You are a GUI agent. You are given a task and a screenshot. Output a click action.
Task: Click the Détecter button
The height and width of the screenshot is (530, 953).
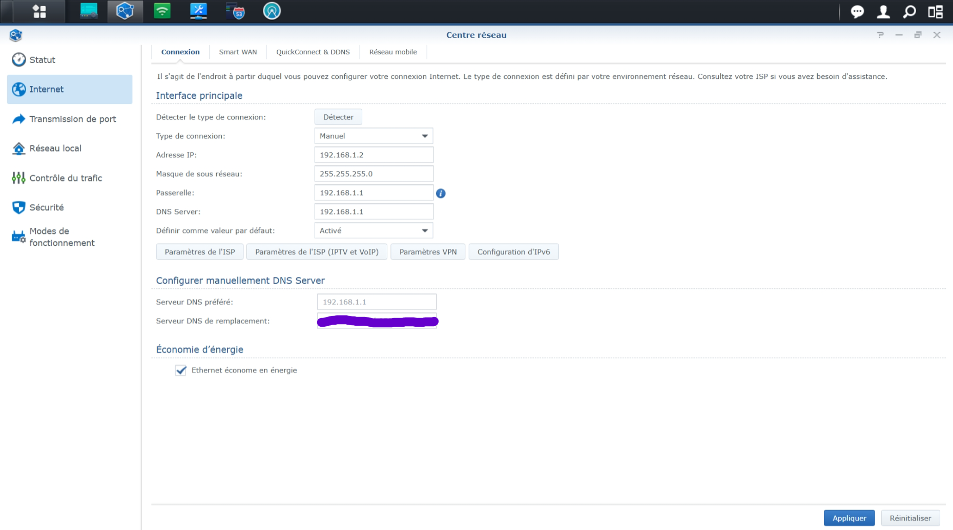click(338, 117)
